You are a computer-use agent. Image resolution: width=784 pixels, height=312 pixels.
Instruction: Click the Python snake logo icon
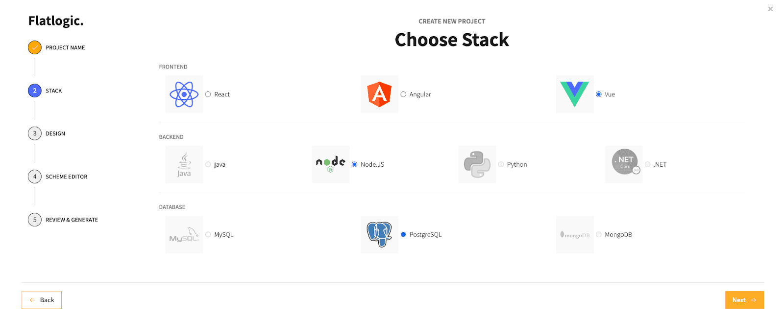[x=477, y=165]
